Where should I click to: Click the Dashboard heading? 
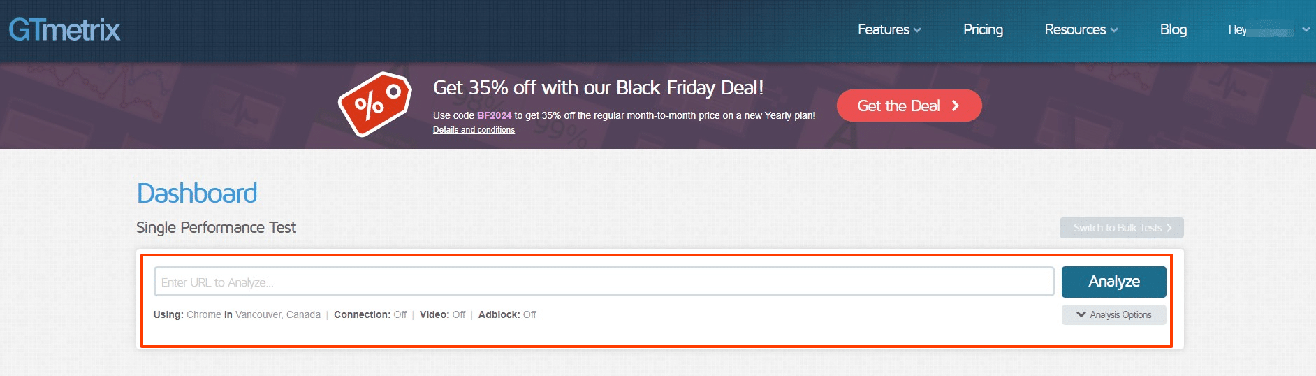(197, 194)
